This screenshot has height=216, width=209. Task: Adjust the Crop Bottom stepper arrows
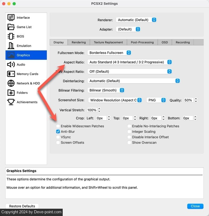pos(195,118)
